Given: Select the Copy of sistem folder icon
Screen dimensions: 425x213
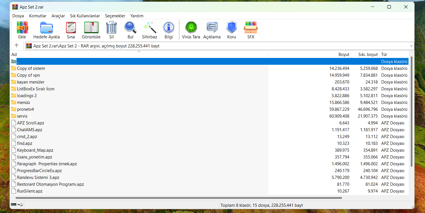Looking at the screenshot, I should 14,68.
